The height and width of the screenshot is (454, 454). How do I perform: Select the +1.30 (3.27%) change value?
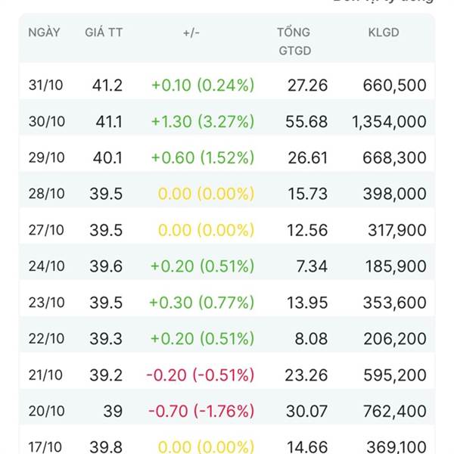pyautogui.click(x=202, y=121)
